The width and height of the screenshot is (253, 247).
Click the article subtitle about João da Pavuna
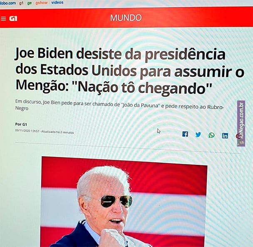point(120,105)
